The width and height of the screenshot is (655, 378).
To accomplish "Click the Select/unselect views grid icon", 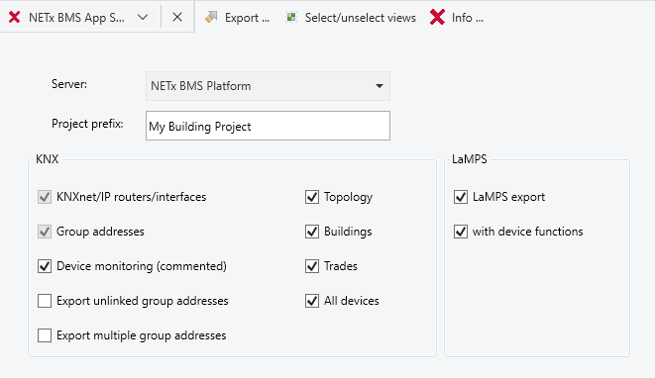I will pos(291,17).
